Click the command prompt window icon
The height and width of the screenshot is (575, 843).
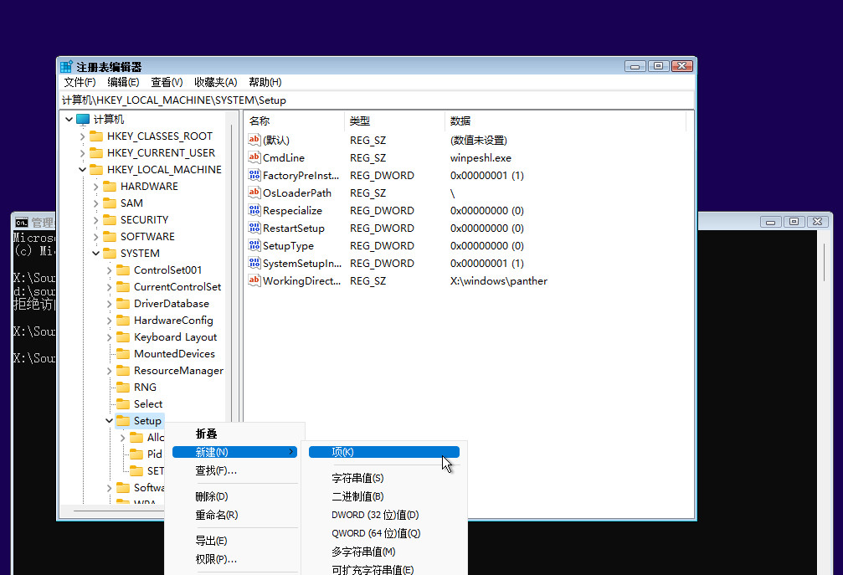point(22,223)
